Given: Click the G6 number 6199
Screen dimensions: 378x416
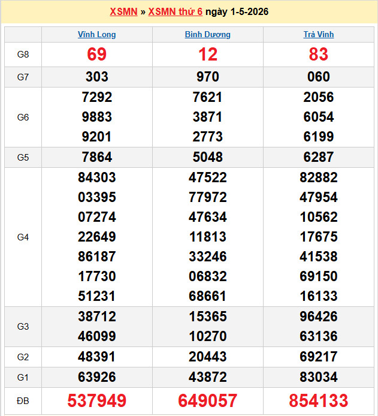Looking at the screenshot, I should coord(318,137).
